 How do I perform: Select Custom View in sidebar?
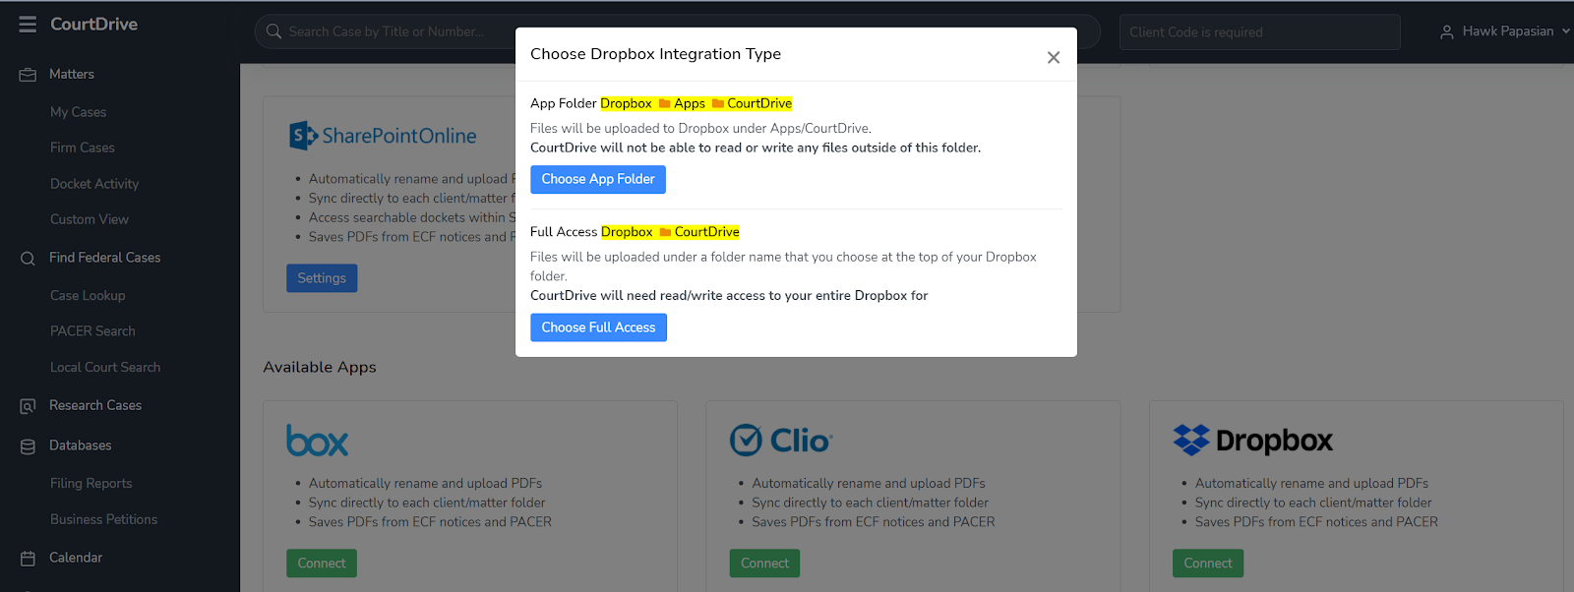[90, 219]
